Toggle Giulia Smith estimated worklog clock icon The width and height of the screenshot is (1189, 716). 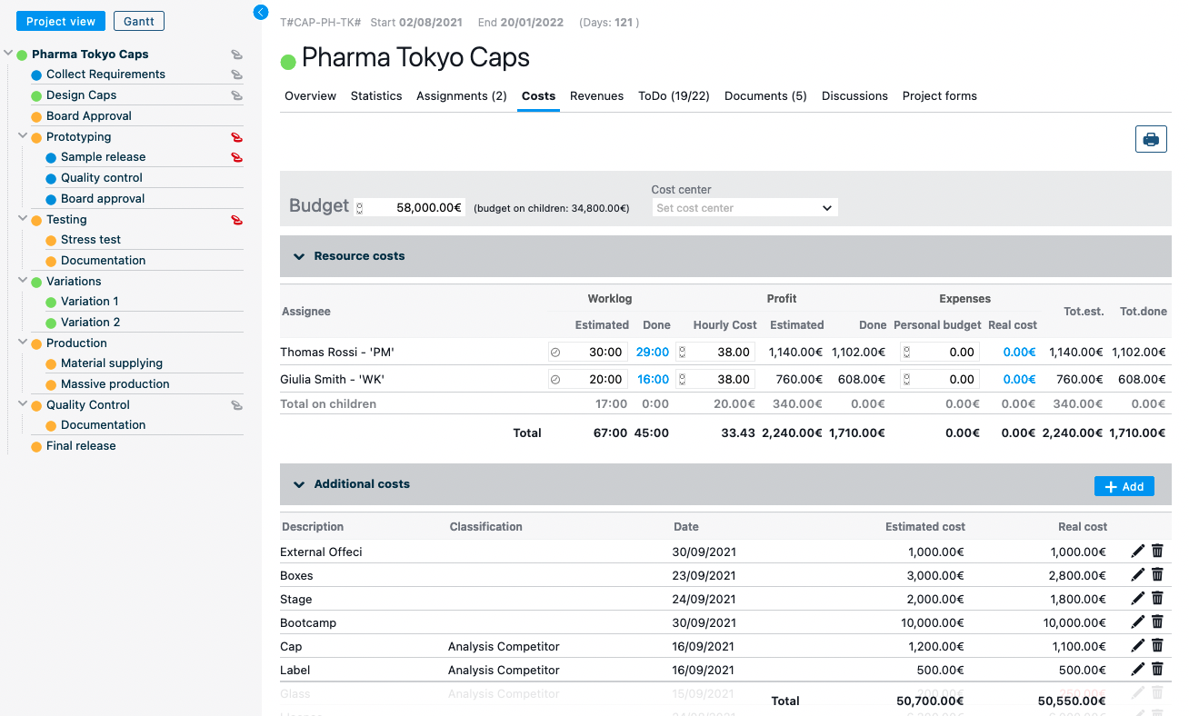[x=555, y=380]
